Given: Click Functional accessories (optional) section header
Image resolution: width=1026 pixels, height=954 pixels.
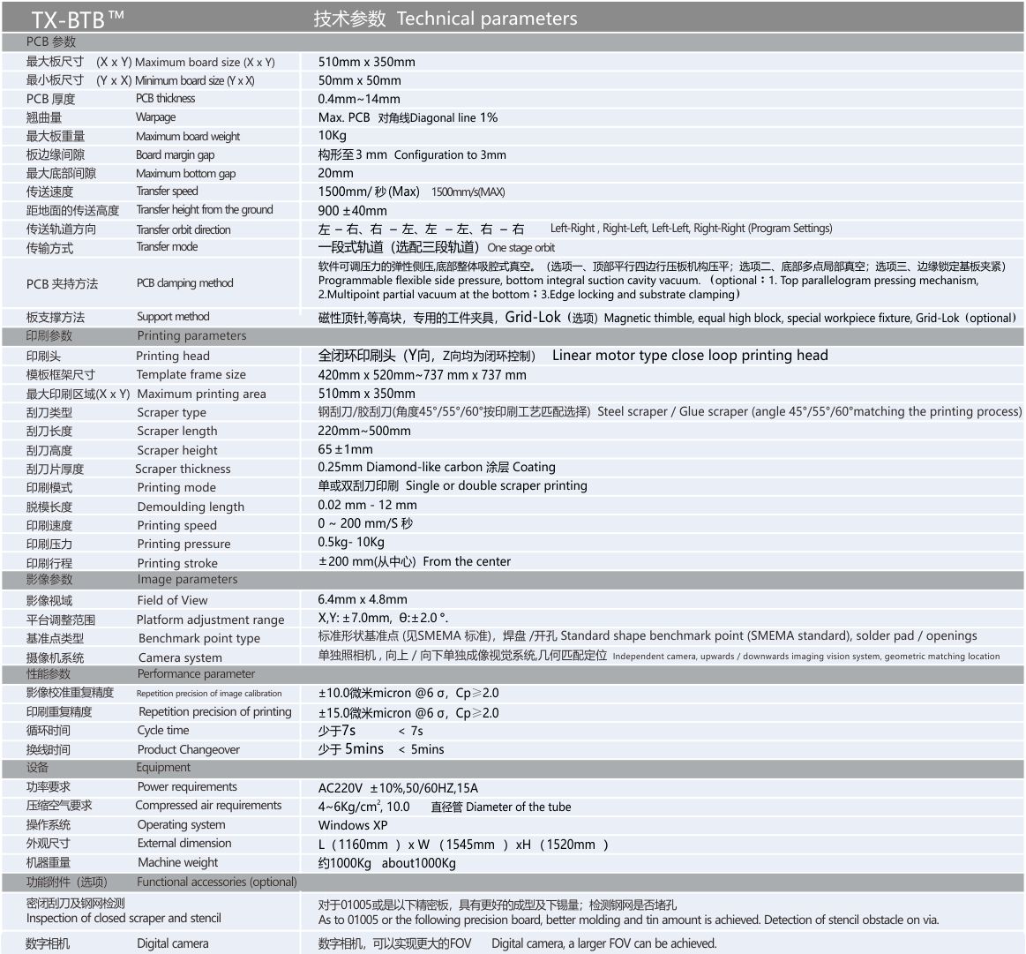Looking at the screenshot, I should click(217, 883).
